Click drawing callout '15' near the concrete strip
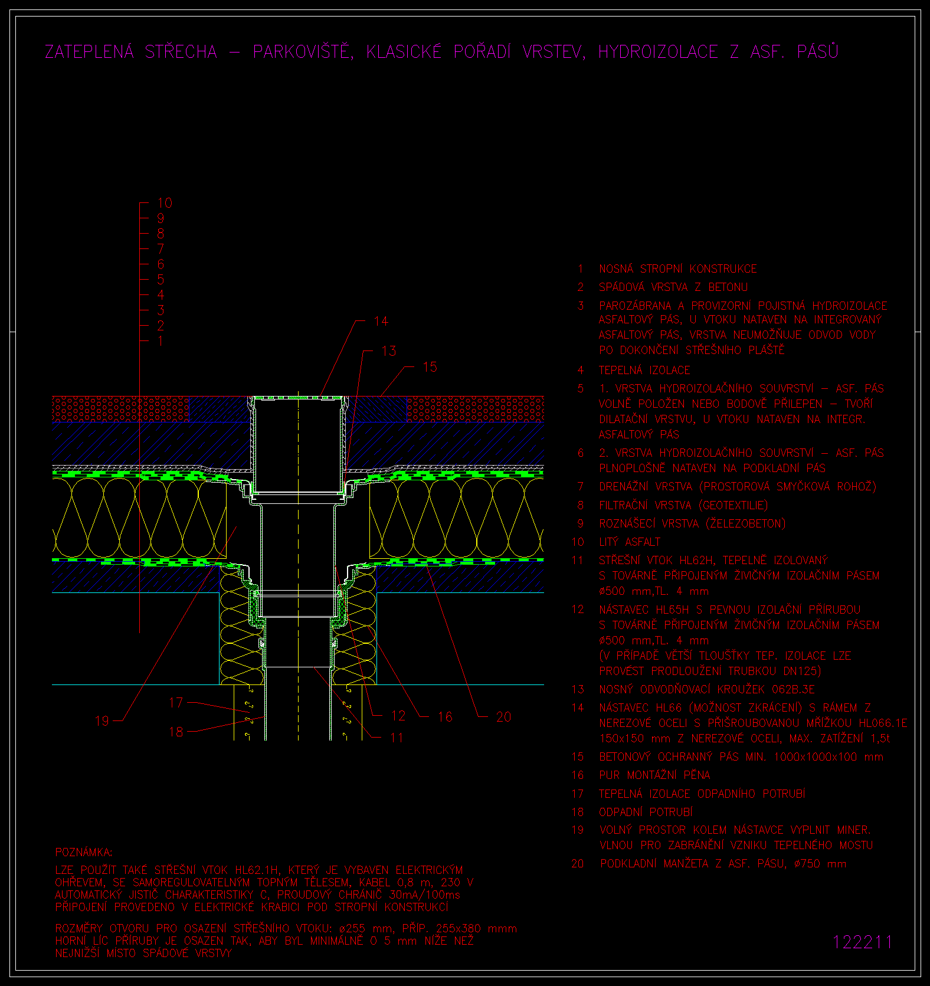 (x=430, y=368)
